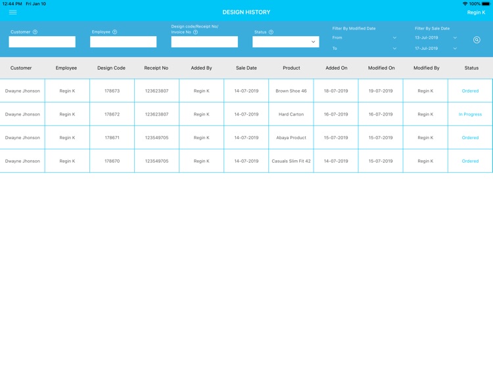The image size is (493, 369).
Task: Sort by Modified On column header
Action: click(381, 68)
